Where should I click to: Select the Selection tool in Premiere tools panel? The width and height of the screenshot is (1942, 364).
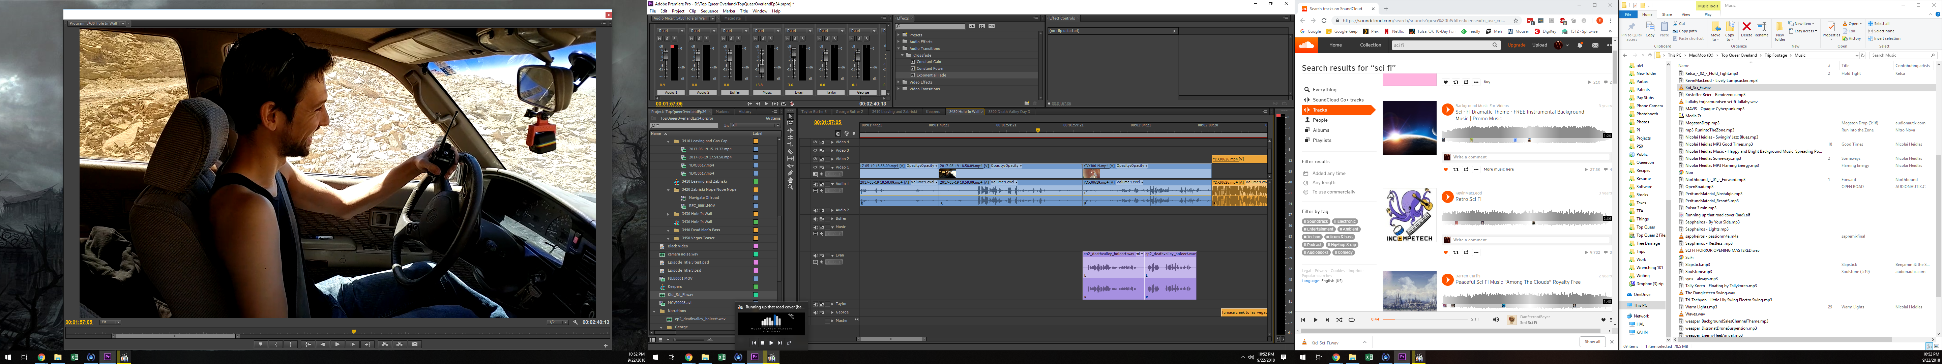pyautogui.click(x=791, y=116)
